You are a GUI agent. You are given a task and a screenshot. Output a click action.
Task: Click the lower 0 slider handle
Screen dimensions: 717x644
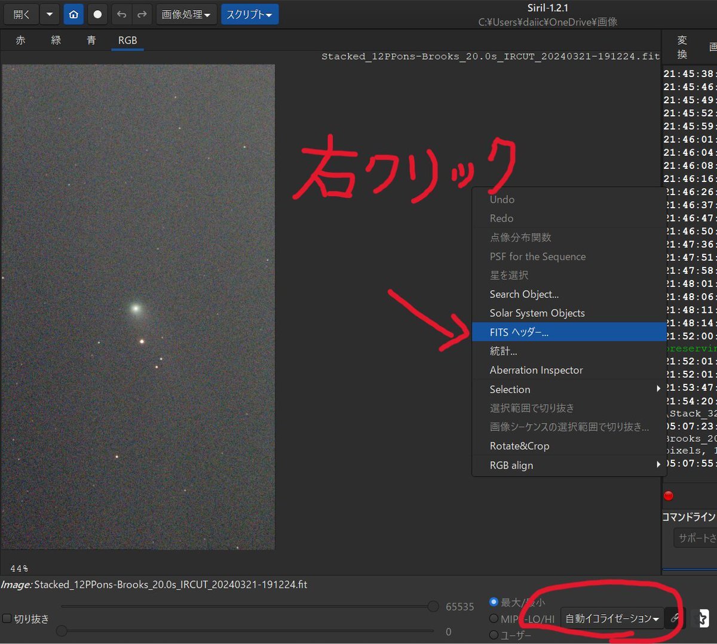pyautogui.click(x=62, y=630)
